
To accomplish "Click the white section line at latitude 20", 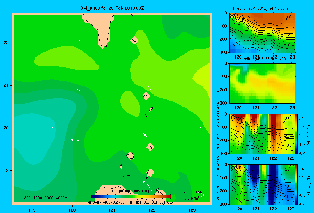I will [126, 128].
